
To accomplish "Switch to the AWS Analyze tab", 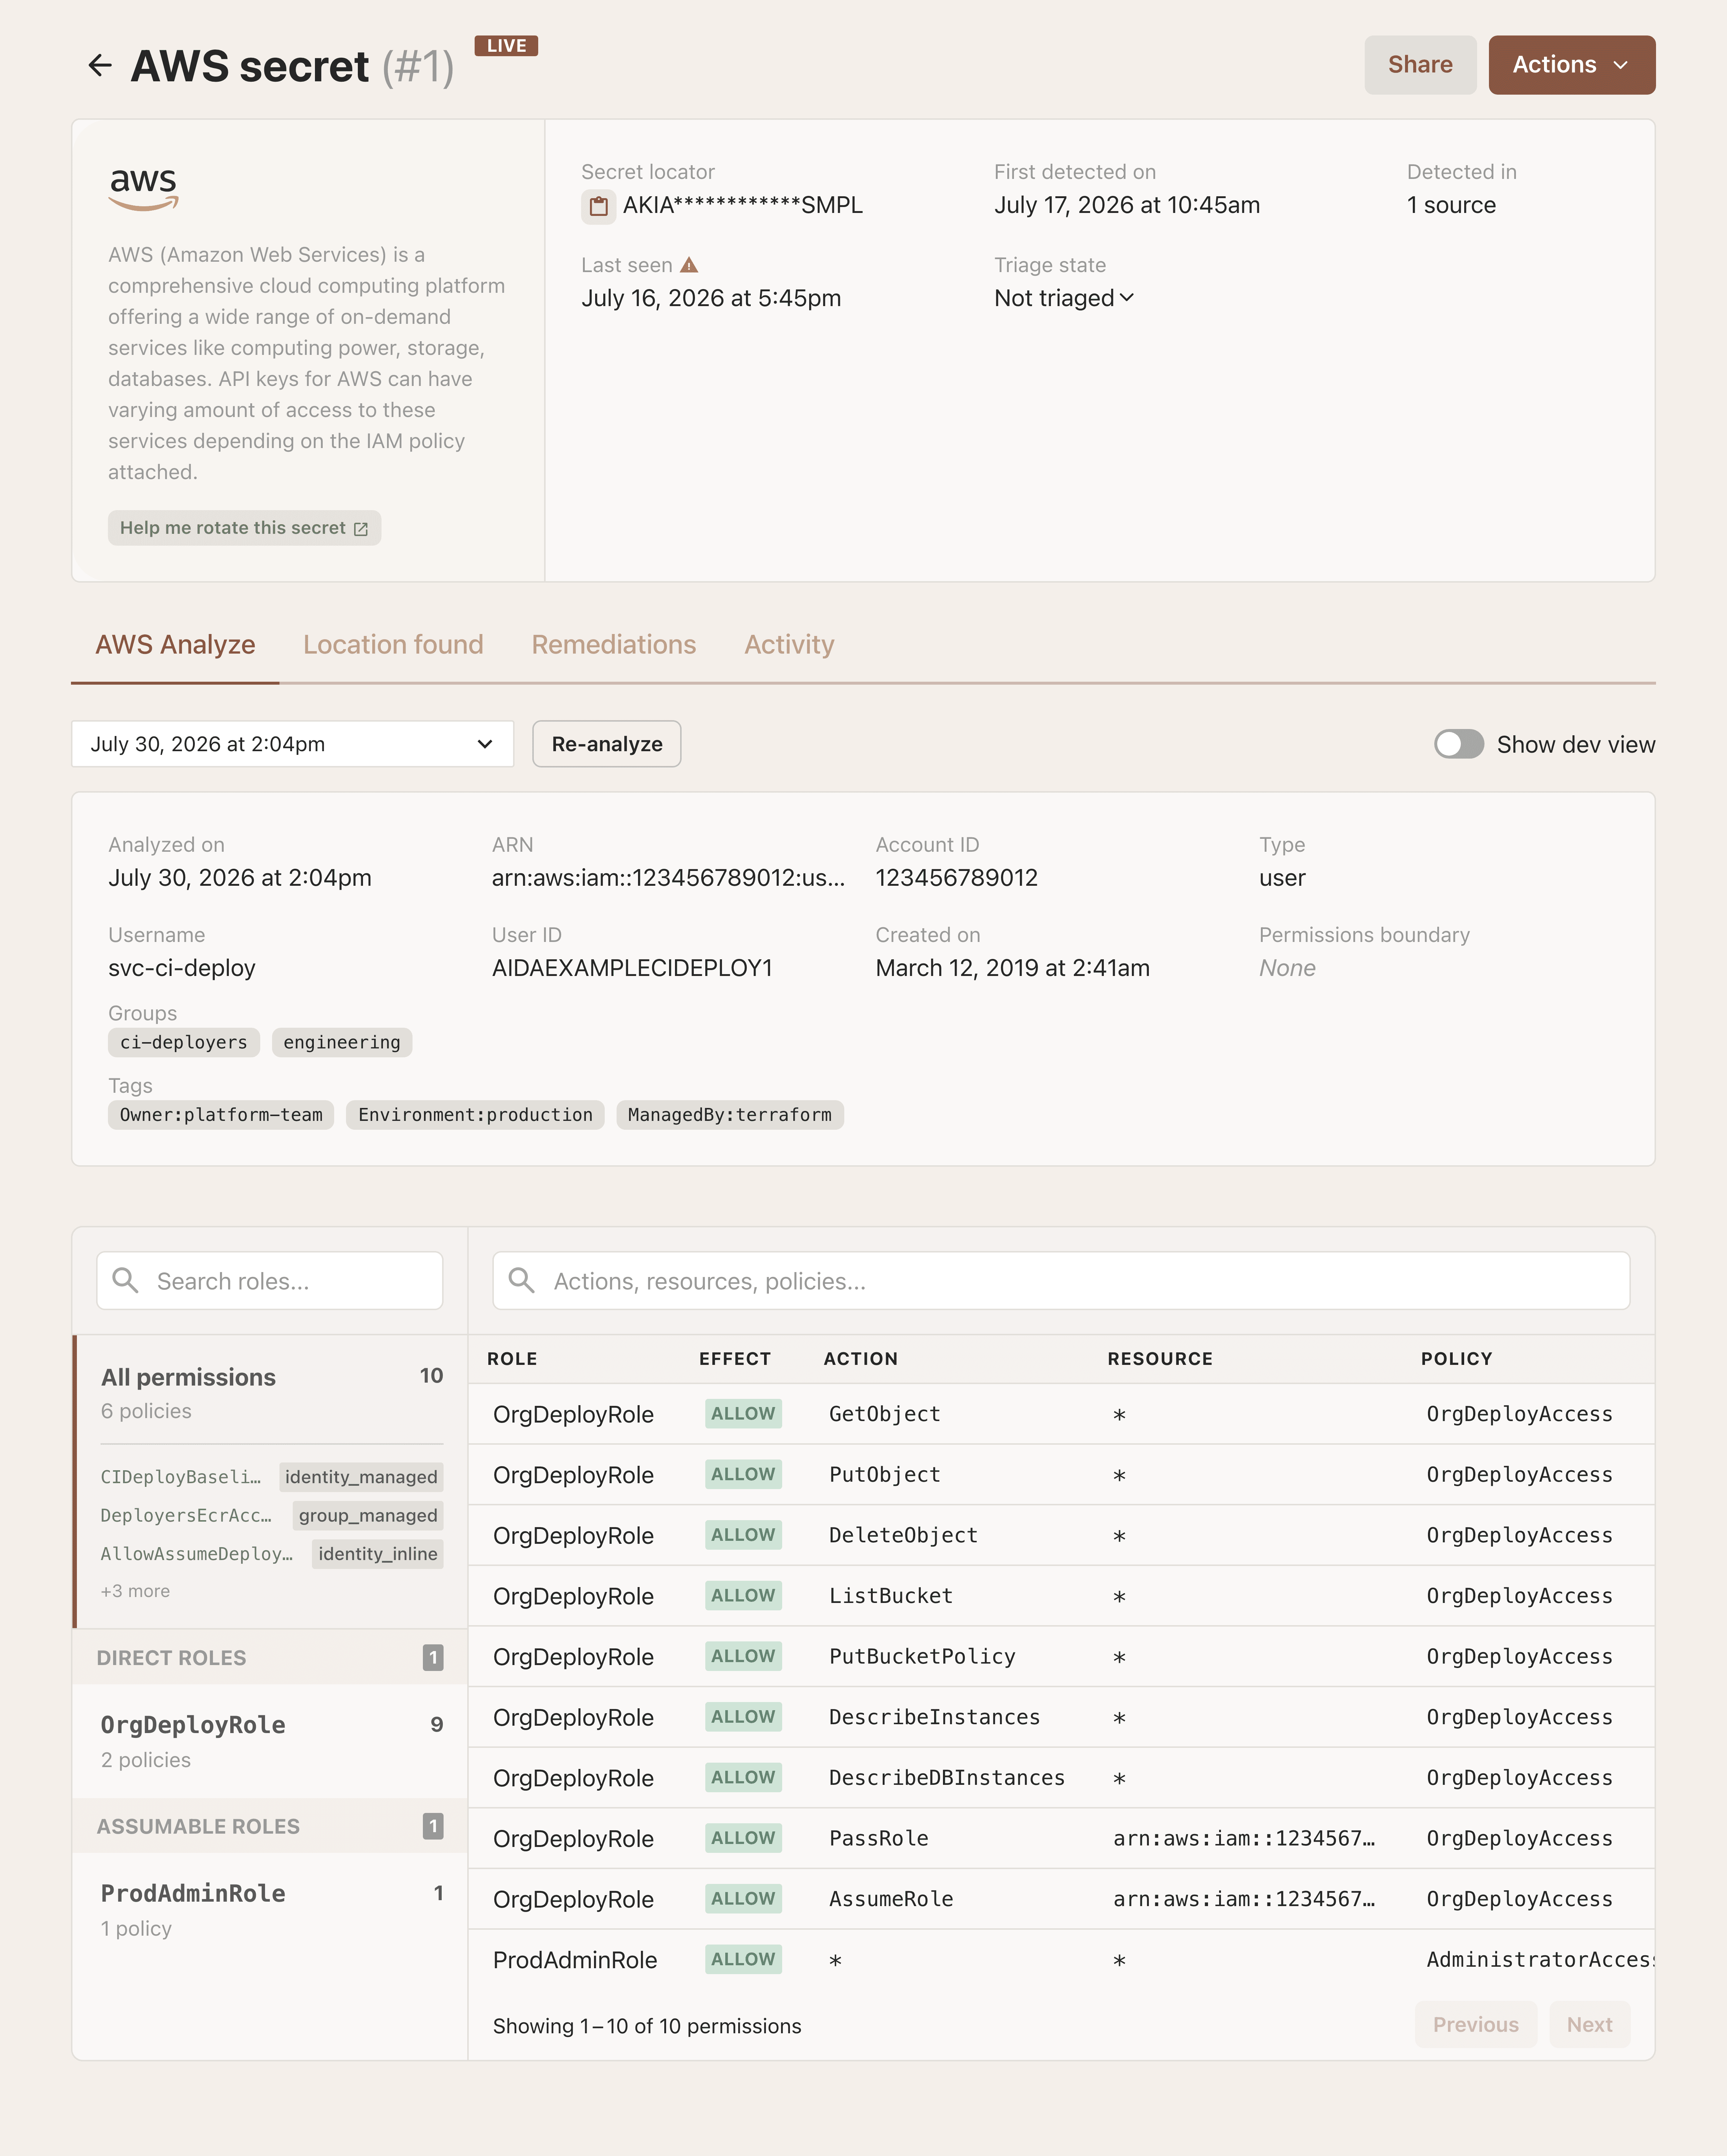I will coord(175,645).
